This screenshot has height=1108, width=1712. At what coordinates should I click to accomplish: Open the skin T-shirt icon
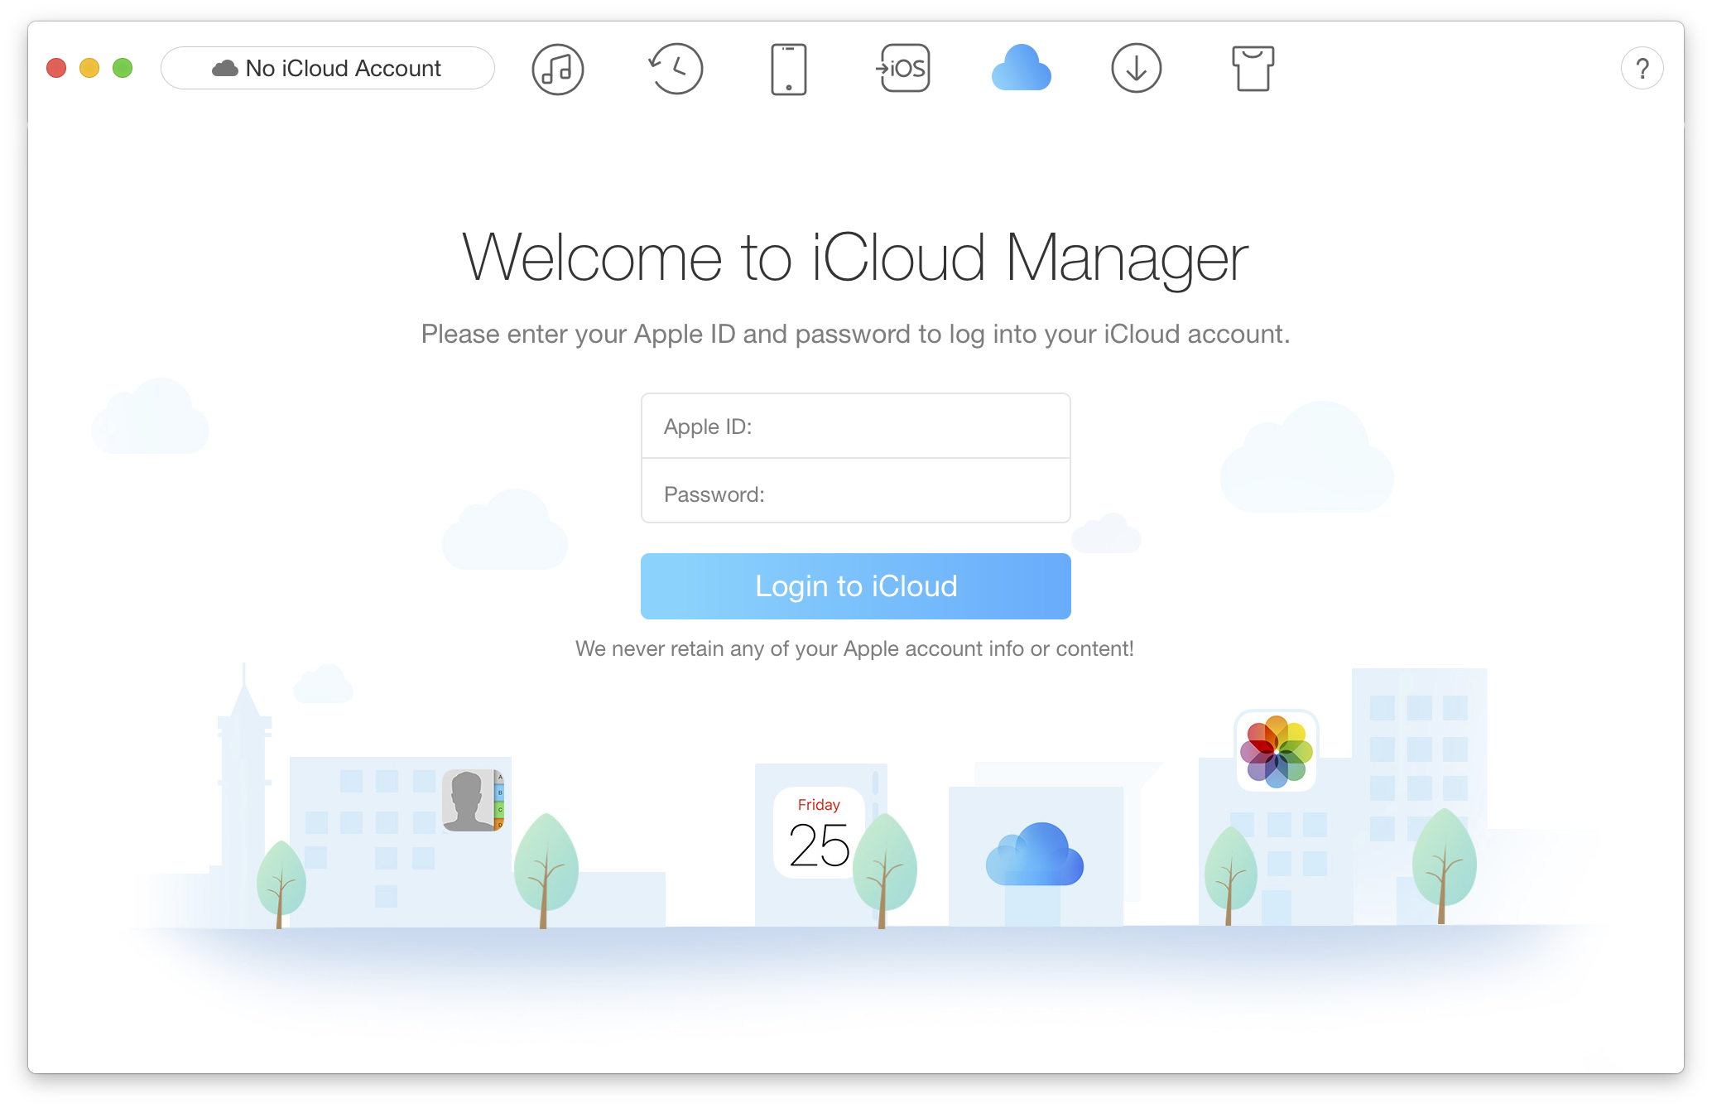pyautogui.click(x=1253, y=69)
